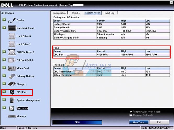Select the Hard Drive 1 icon
Screen dimensions: 174x130
(x=12, y=44)
